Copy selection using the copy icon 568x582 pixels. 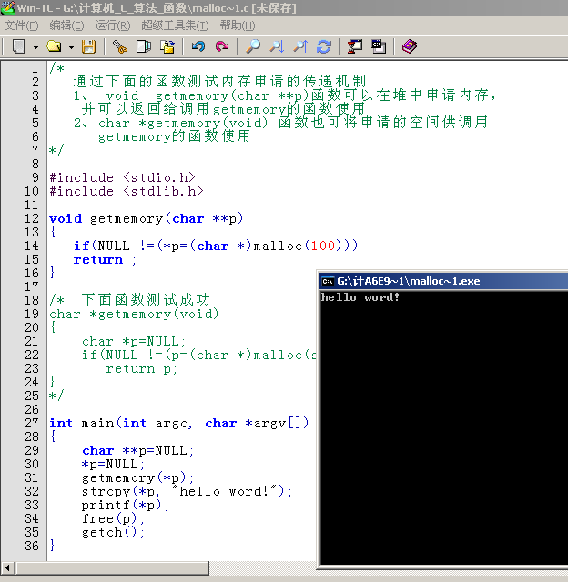tap(144, 46)
